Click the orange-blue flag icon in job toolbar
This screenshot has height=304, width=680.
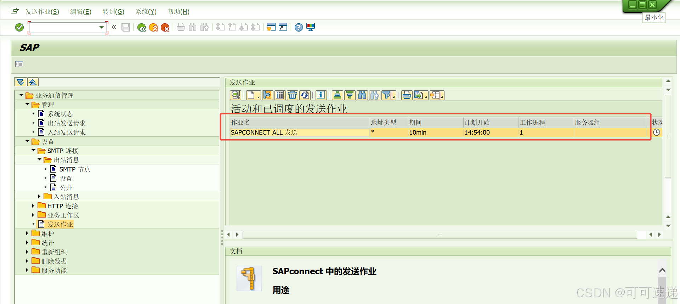click(x=267, y=95)
